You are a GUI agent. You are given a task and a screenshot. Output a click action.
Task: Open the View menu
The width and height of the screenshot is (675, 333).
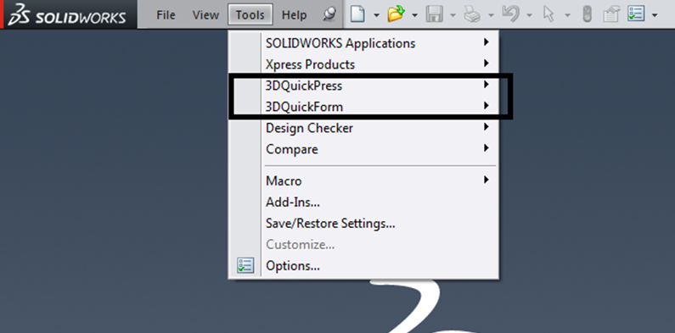(205, 15)
